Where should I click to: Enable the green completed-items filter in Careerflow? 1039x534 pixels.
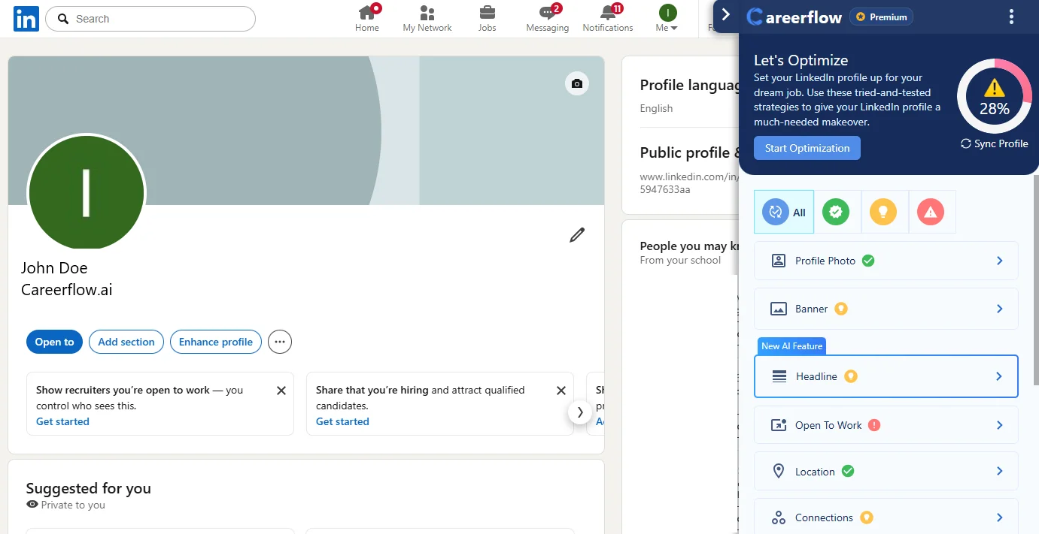click(x=837, y=212)
